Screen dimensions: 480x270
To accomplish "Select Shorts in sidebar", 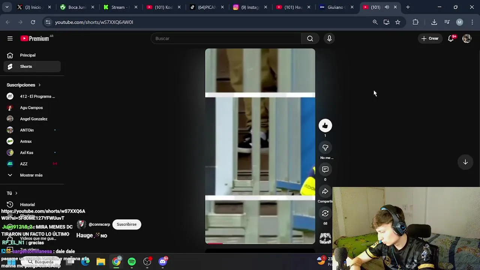I will (32, 66).
